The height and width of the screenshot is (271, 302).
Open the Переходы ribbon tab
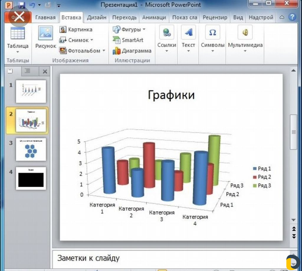point(124,17)
